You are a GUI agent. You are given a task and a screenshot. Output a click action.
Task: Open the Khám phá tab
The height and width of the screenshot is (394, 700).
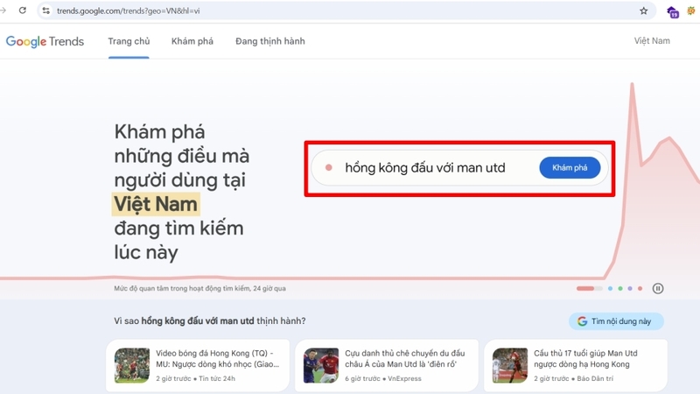pyautogui.click(x=192, y=41)
